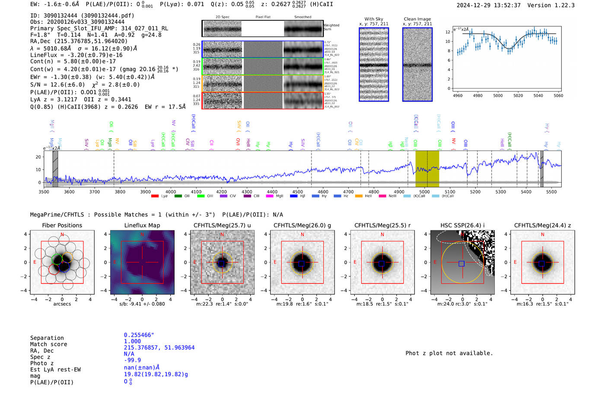This screenshot has height=412, width=605.
Task: Click the 2D Spec column header
Action: [222, 17]
